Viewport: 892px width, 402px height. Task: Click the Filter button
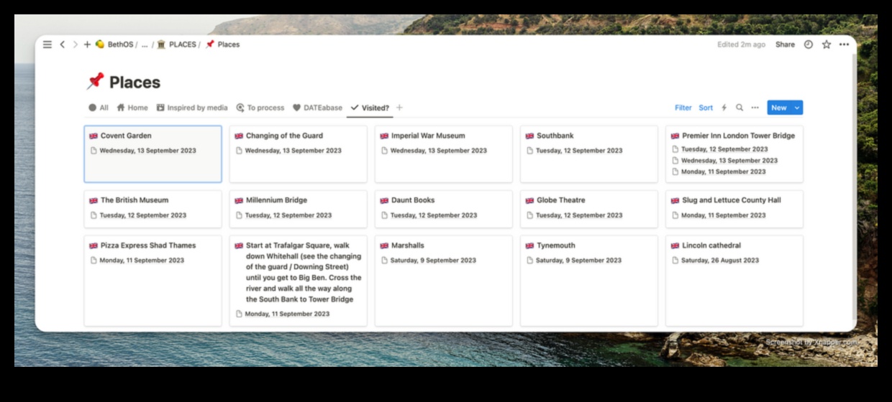(x=683, y=108)
